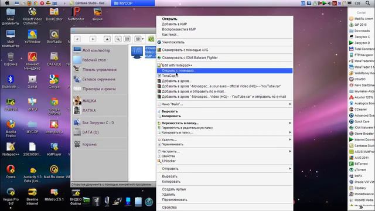Launch Opera from the desktop
375x211 pixels.
tap(11, 172)
